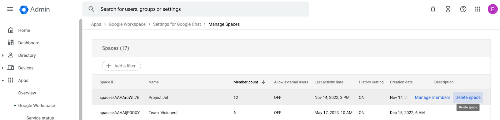Image resolution: width=500 pixels, height=120 pixels.
Task: Open the help question mark icon
Action: [x=463, y=9]
